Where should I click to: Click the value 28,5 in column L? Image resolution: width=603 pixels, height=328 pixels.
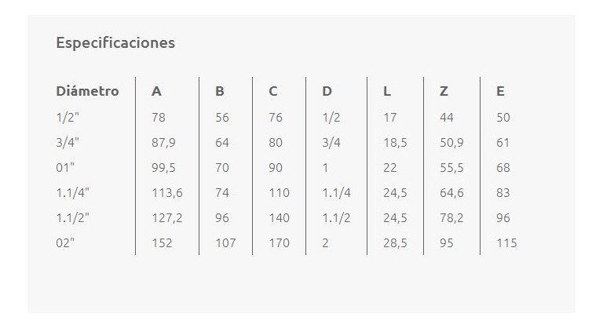[395, 243]
